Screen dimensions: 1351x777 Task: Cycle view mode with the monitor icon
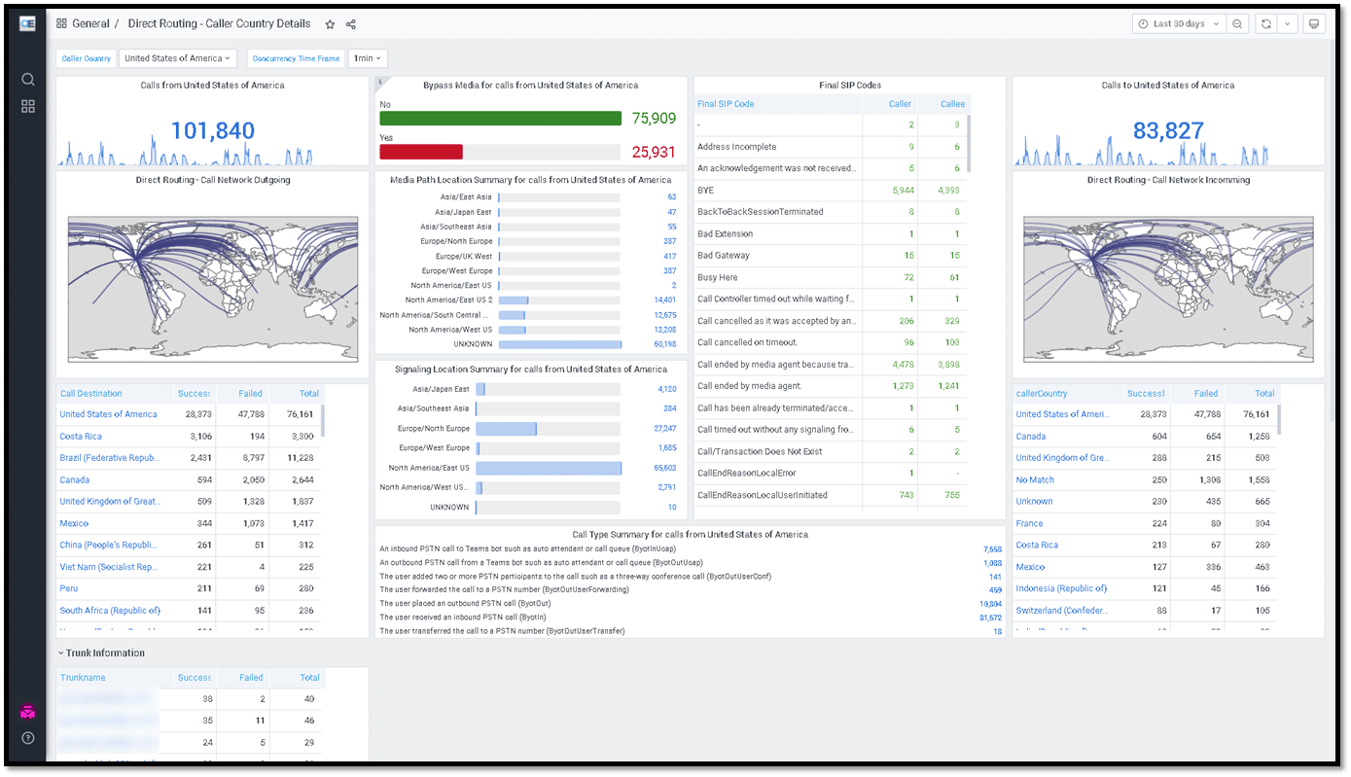point(1314,24)
